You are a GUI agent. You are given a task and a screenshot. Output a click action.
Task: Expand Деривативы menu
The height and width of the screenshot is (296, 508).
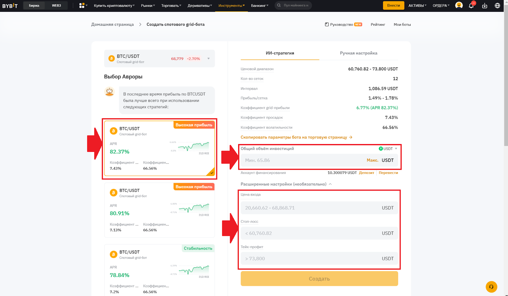point(200,6)
